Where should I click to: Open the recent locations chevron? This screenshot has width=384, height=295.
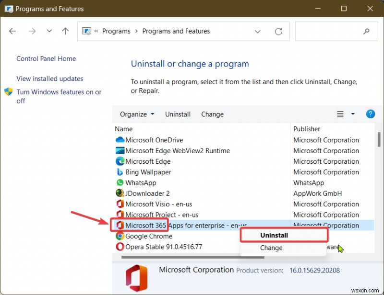click(x=49, y=31)
